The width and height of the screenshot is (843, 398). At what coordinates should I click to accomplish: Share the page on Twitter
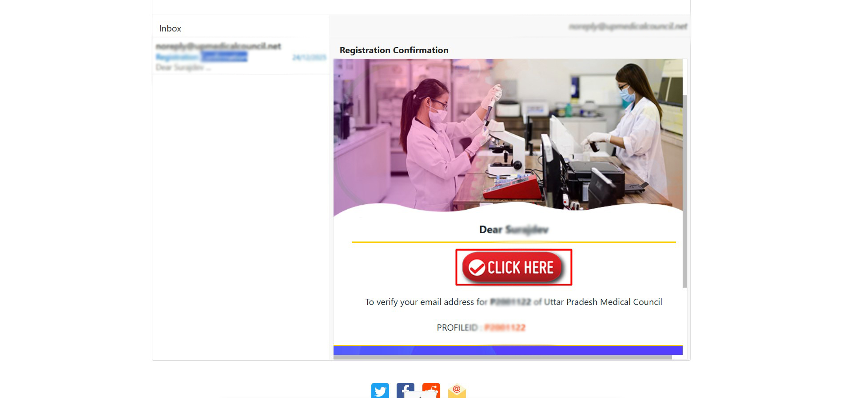click(x=380, y=390)
